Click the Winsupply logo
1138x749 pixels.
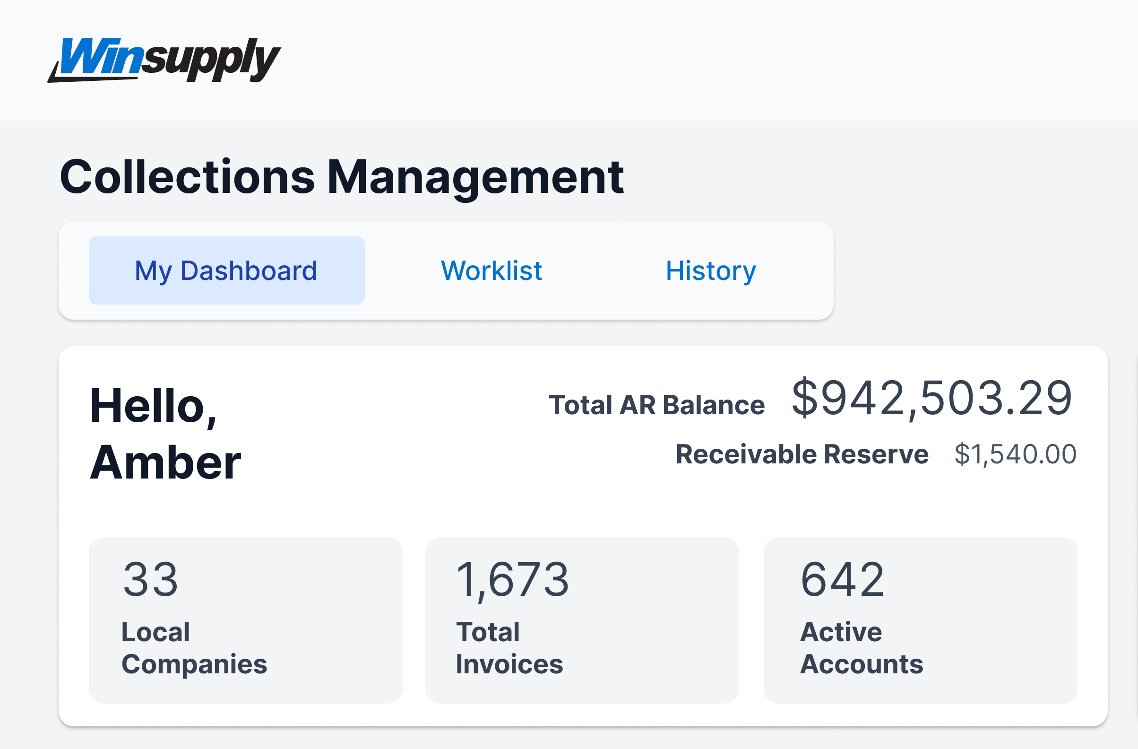click(164, 60)
